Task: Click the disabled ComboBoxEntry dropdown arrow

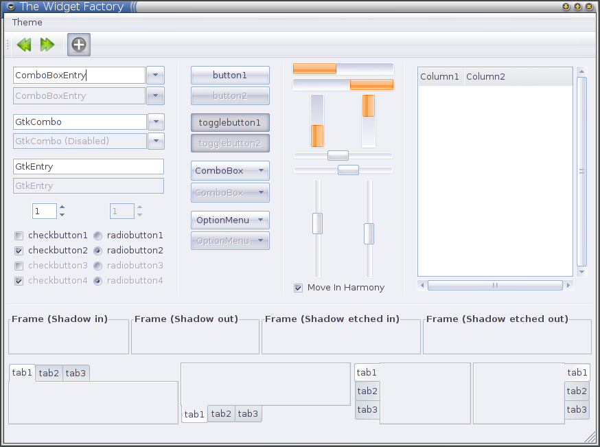Action: tap(155, 95)
